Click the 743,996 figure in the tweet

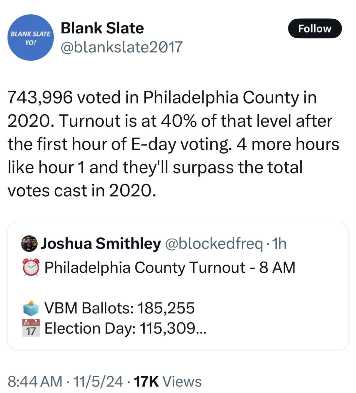[40, 97]
